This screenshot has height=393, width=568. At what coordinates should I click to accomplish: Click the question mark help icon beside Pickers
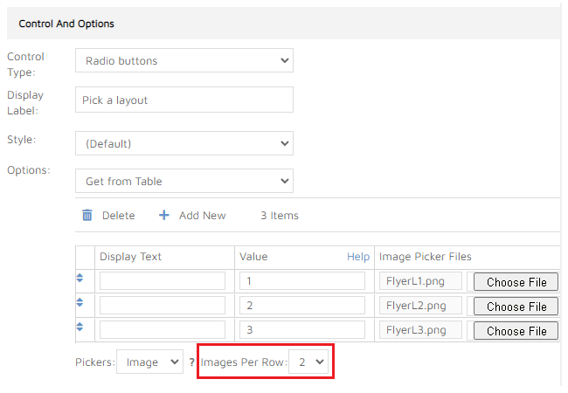click(191, 362)
